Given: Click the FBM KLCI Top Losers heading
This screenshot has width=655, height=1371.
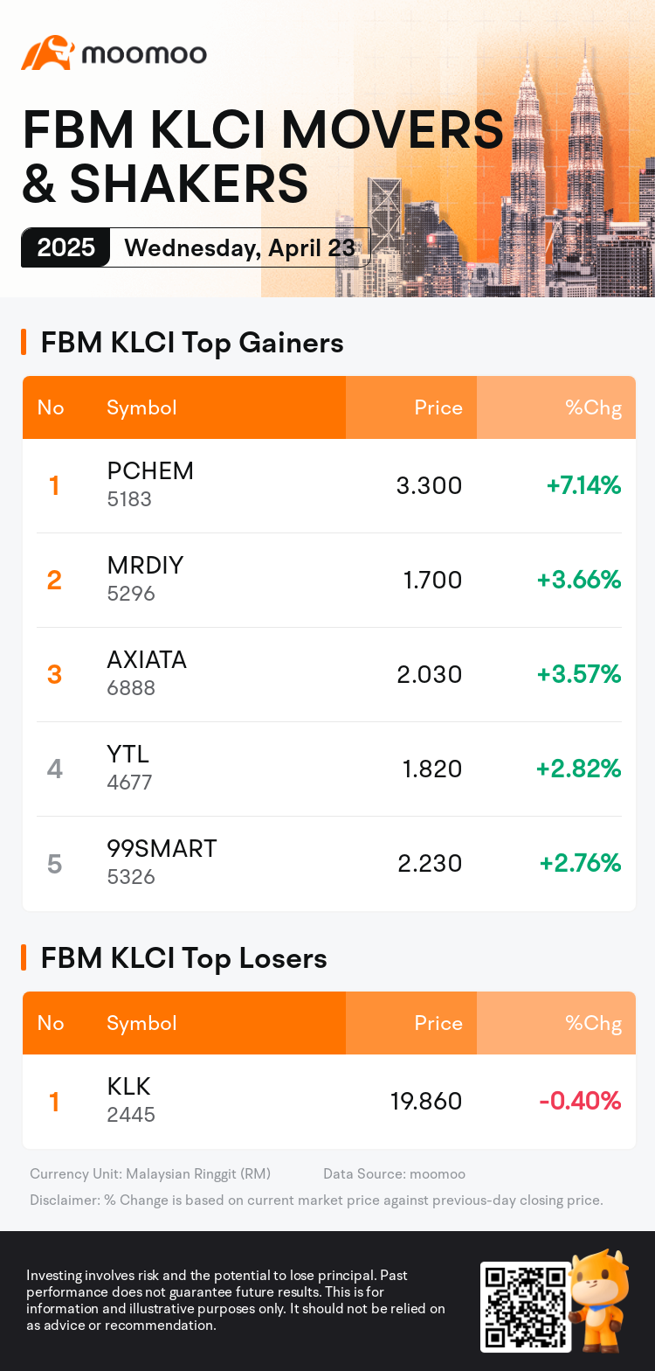Looking at the screenshot, I should point(183,958).
